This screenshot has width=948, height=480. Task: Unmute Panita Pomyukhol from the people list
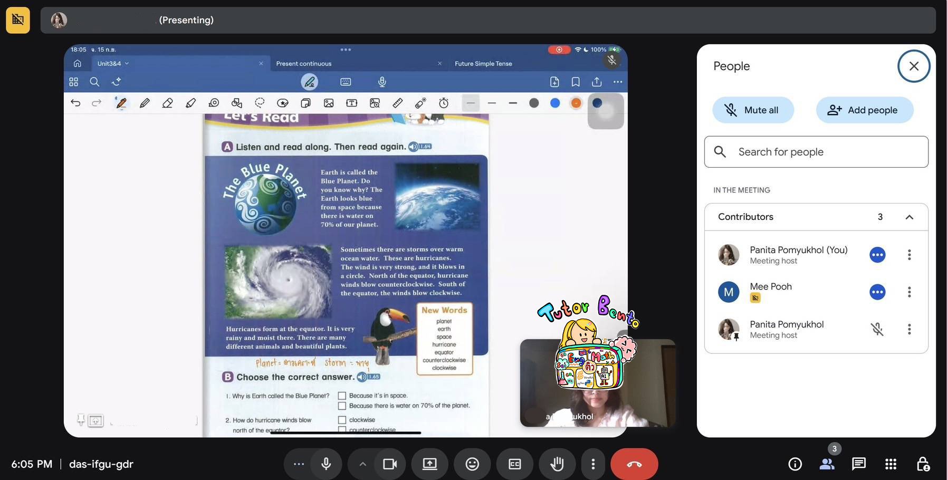coord(878,329)
